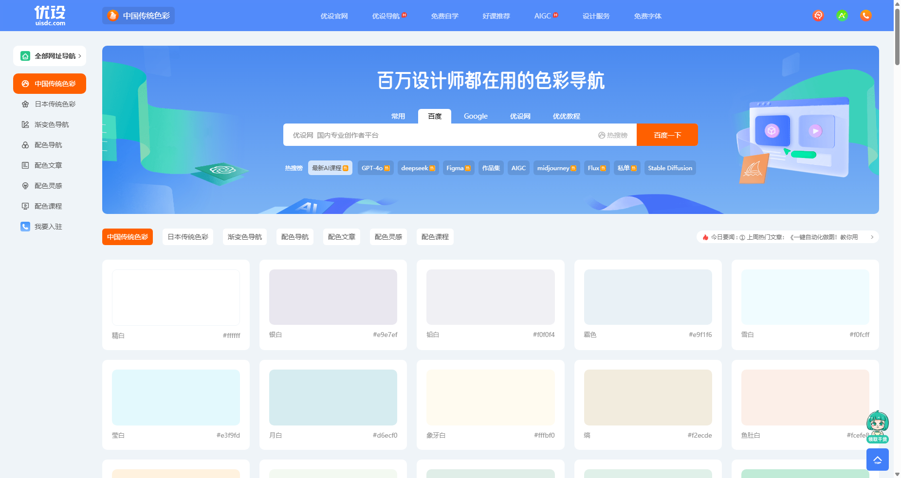Click the 月白 #d6ecf0 color swatch
The width and height of the screenshot is (901, 478).
coord(333,397)
